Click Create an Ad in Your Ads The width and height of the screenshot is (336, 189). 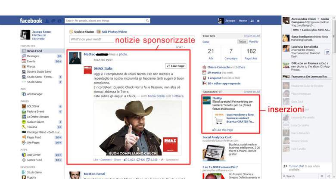pyautogui.click(x=252, y=36)
